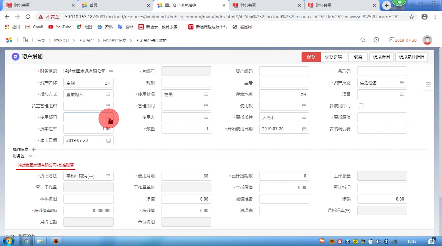Open the 资产类别 reference picker icon
The width and height of the screenshot is (442, 246).
coord(402,82)
